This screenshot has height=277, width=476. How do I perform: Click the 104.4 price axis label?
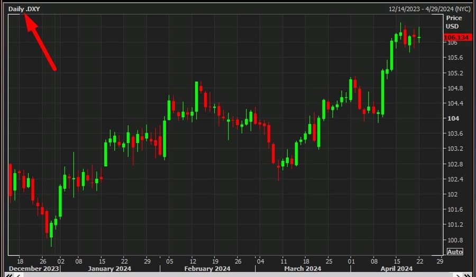pyautogui.click(x=455, y=103)
